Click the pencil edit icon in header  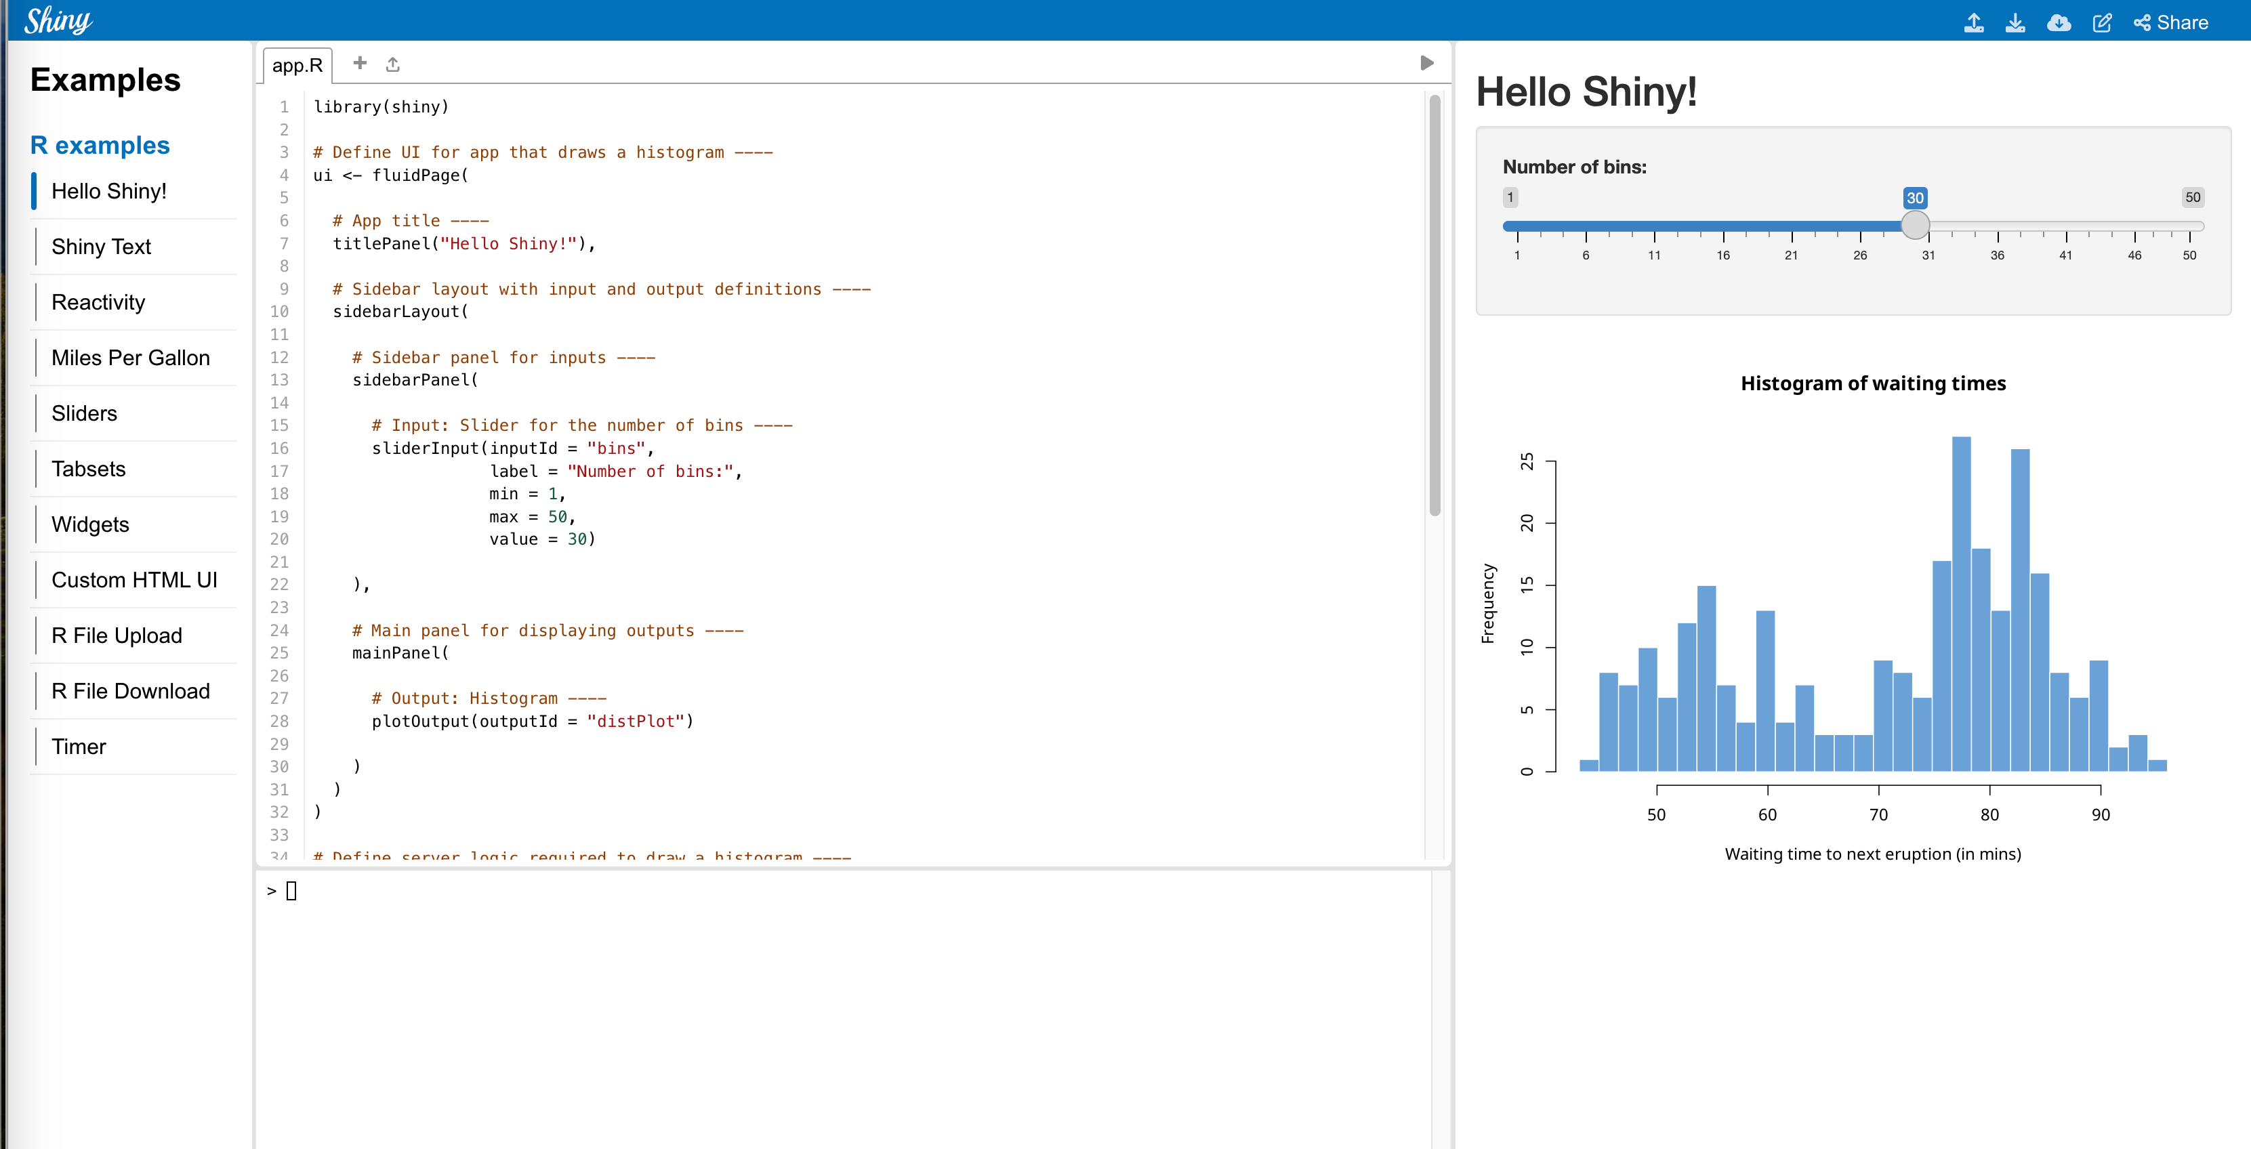[2101, 23]
